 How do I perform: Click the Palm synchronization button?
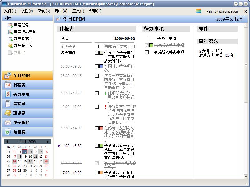(x=217, y=11)
